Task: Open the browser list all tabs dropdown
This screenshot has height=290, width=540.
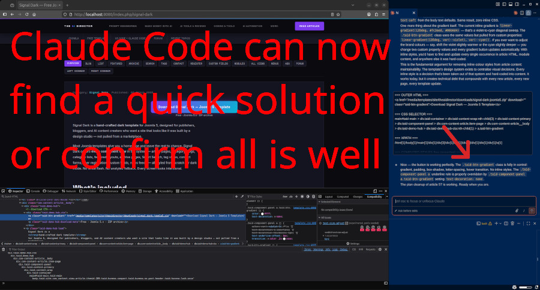Action: 352,5
